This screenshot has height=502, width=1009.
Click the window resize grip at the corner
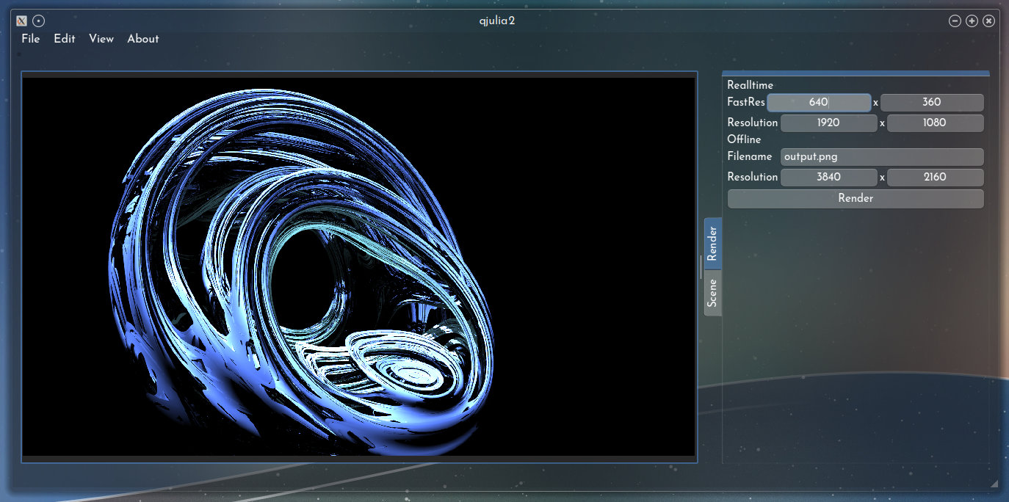[x=994, y=484]
